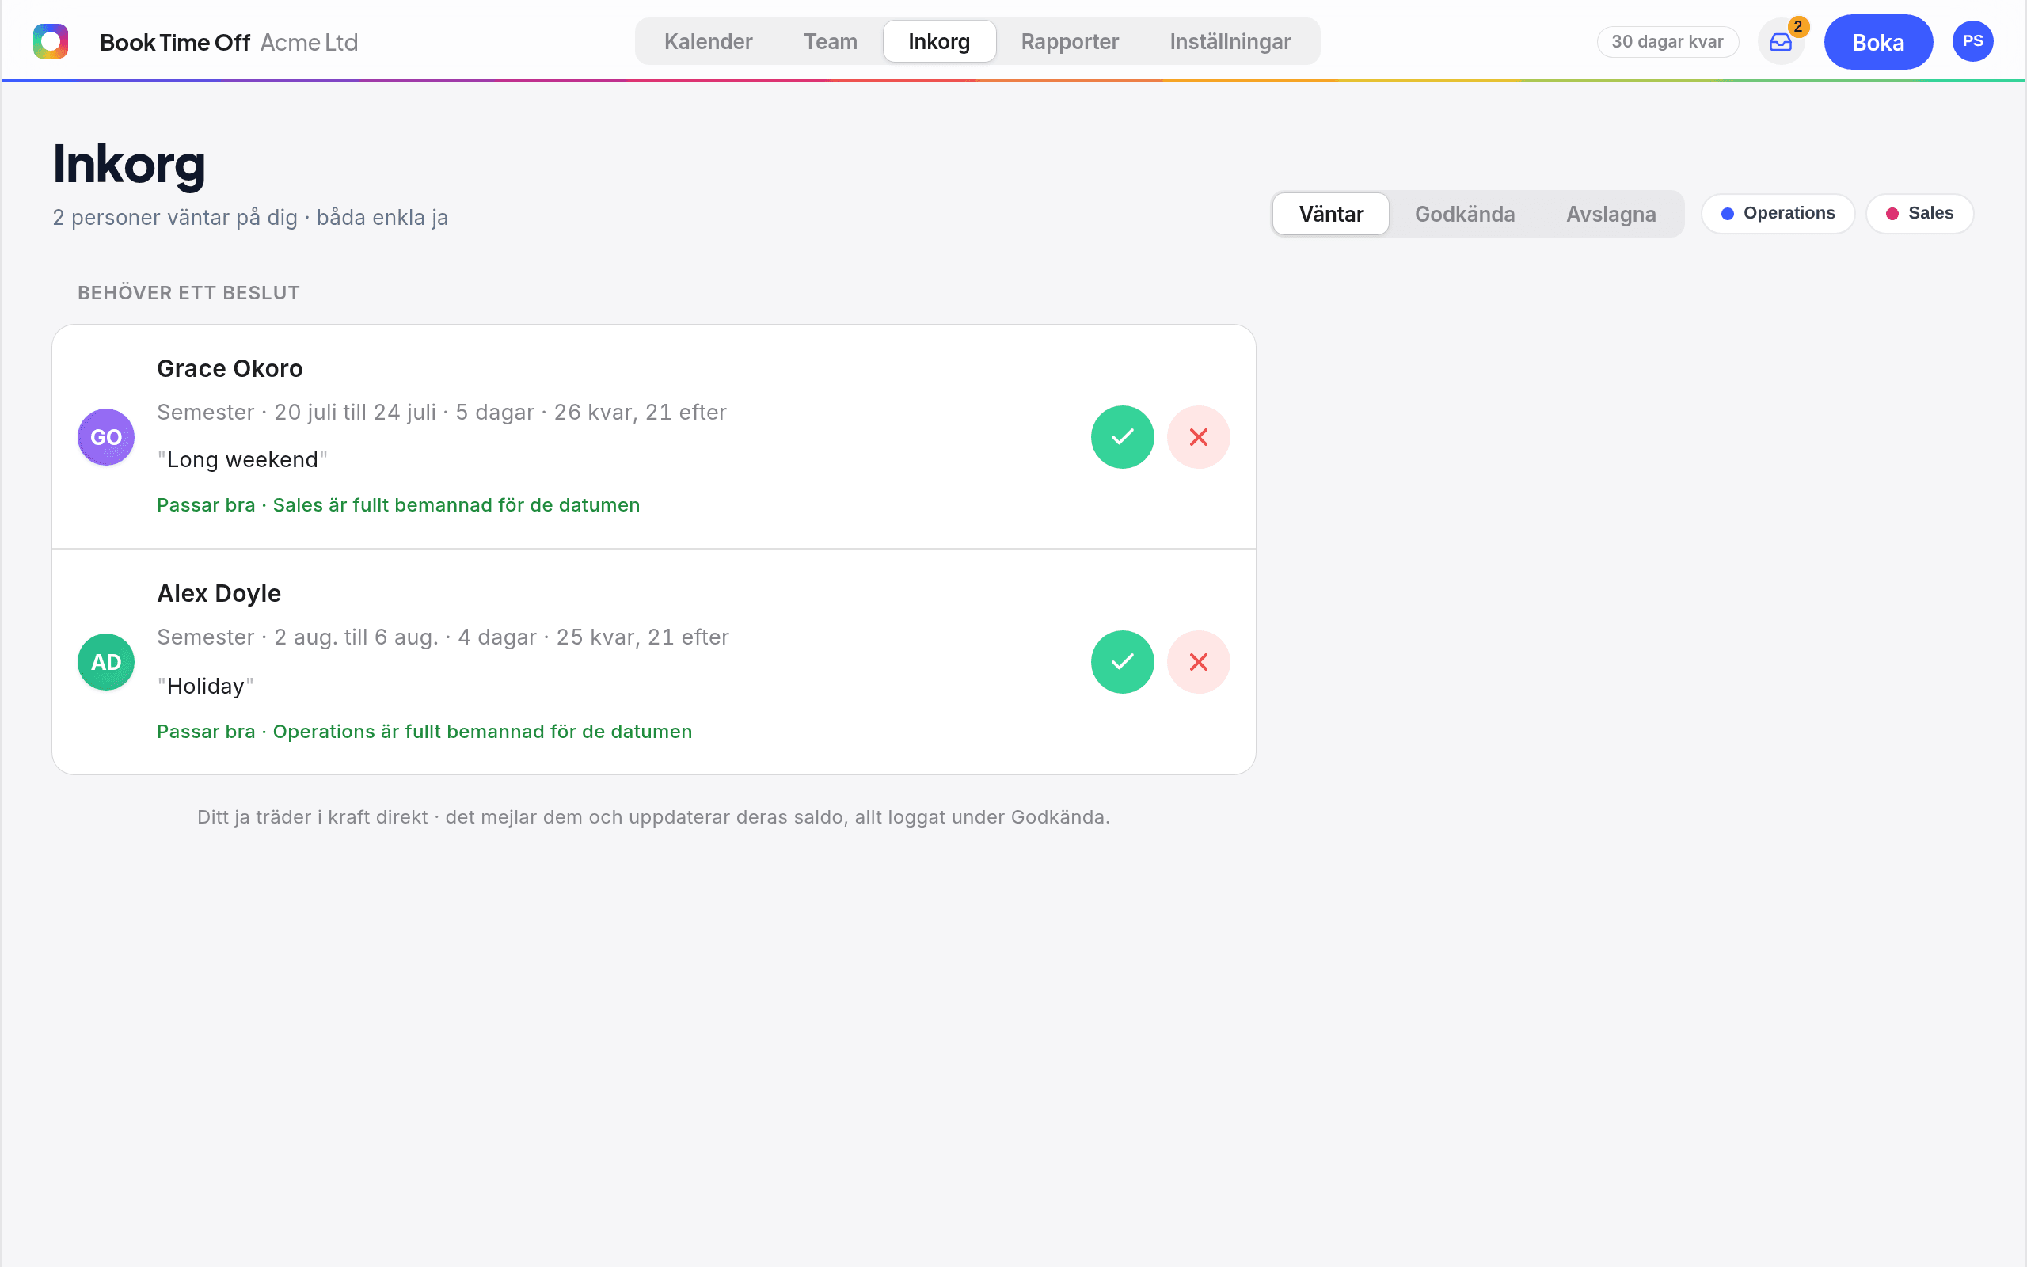Toggle the Sales team filter
Image resolution: width=2027 pixels, height=1267 pixels.
(x=1919, y=214)
